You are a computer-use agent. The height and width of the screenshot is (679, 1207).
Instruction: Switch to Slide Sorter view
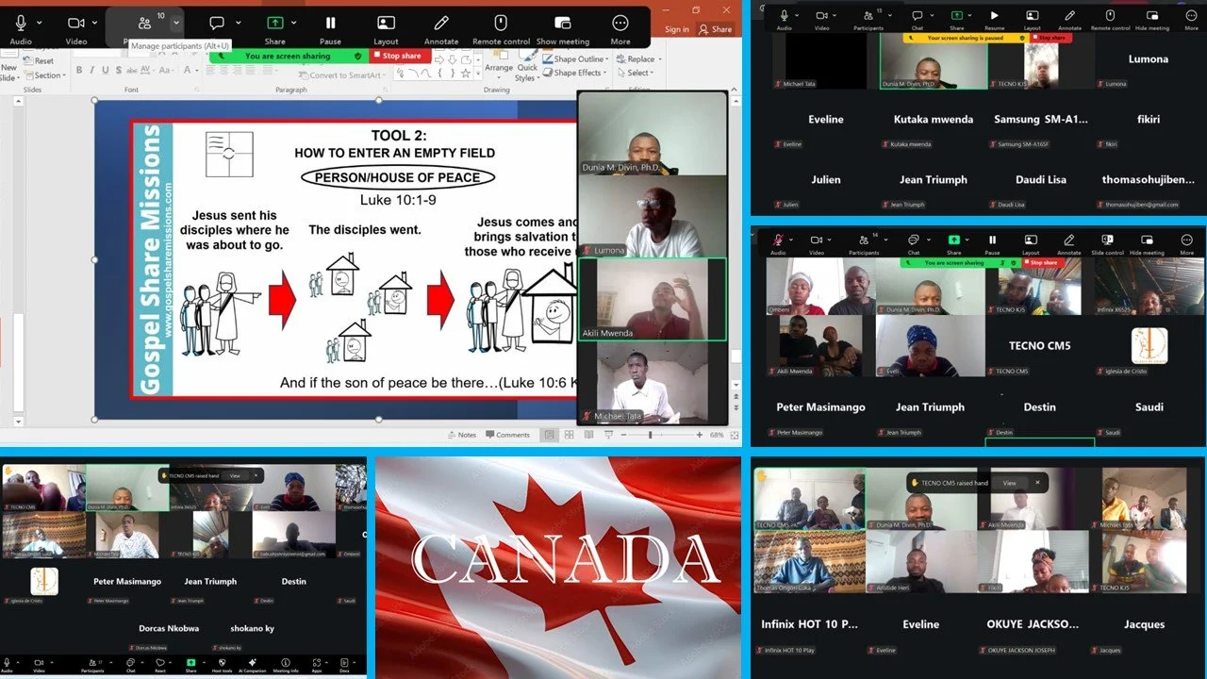click(569, 435)
